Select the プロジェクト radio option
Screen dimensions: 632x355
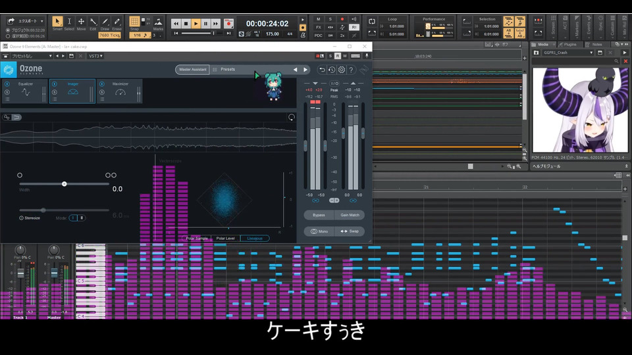8,30
